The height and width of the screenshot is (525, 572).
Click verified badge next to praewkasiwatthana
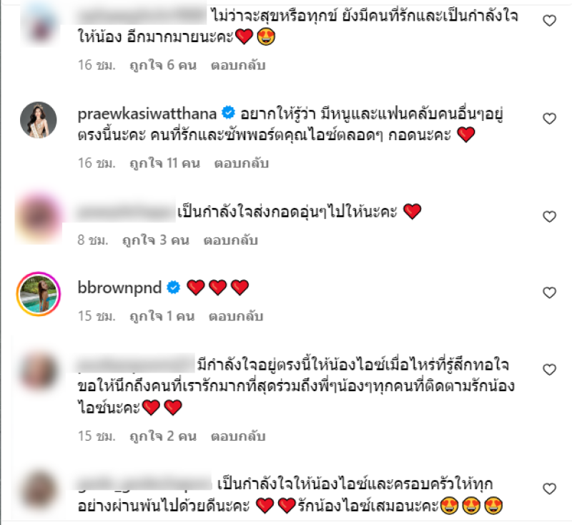click(228, 113)
